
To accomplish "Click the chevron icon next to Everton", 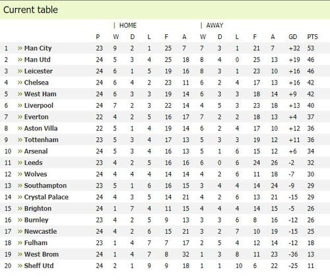I will coord(20,117).
